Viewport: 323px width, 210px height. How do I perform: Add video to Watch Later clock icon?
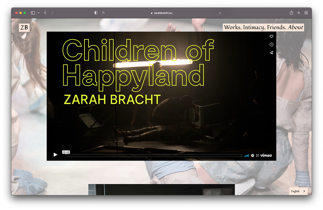point(271,44)
